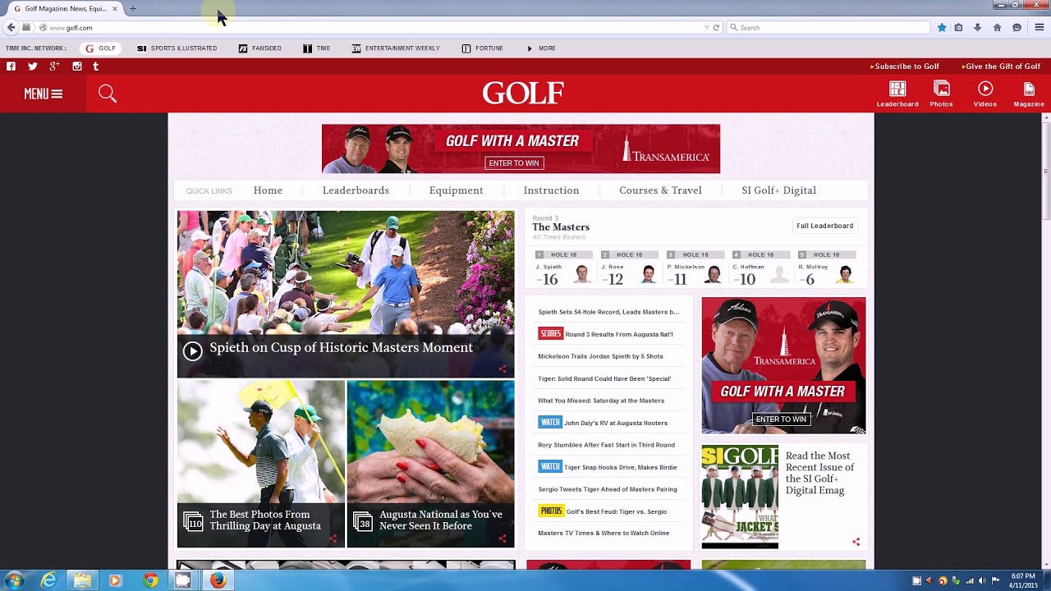Select the SI Golf+ Digital quick link
Viewport: 1051px width, 591px height.
pyautogui.click(x=778, y=190)
